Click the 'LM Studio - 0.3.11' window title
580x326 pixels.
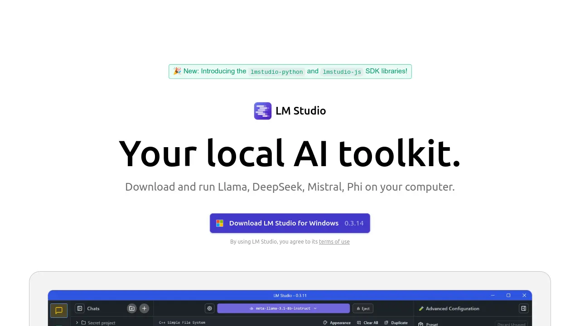click(290, 295)
